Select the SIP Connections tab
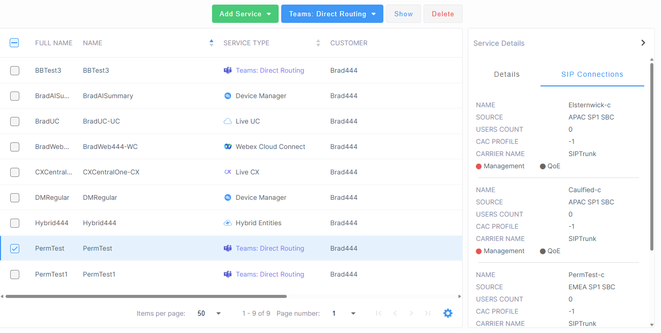The height and width of the screenshot is (333, 661). point(592,74)
